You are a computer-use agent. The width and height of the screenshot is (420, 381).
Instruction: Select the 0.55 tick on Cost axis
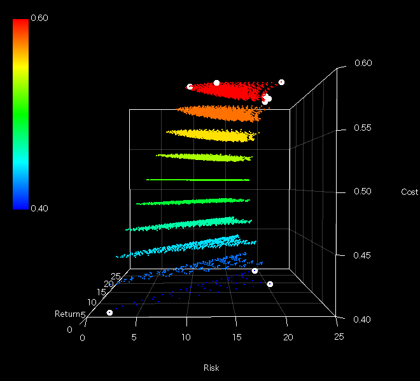coord(363,128)
